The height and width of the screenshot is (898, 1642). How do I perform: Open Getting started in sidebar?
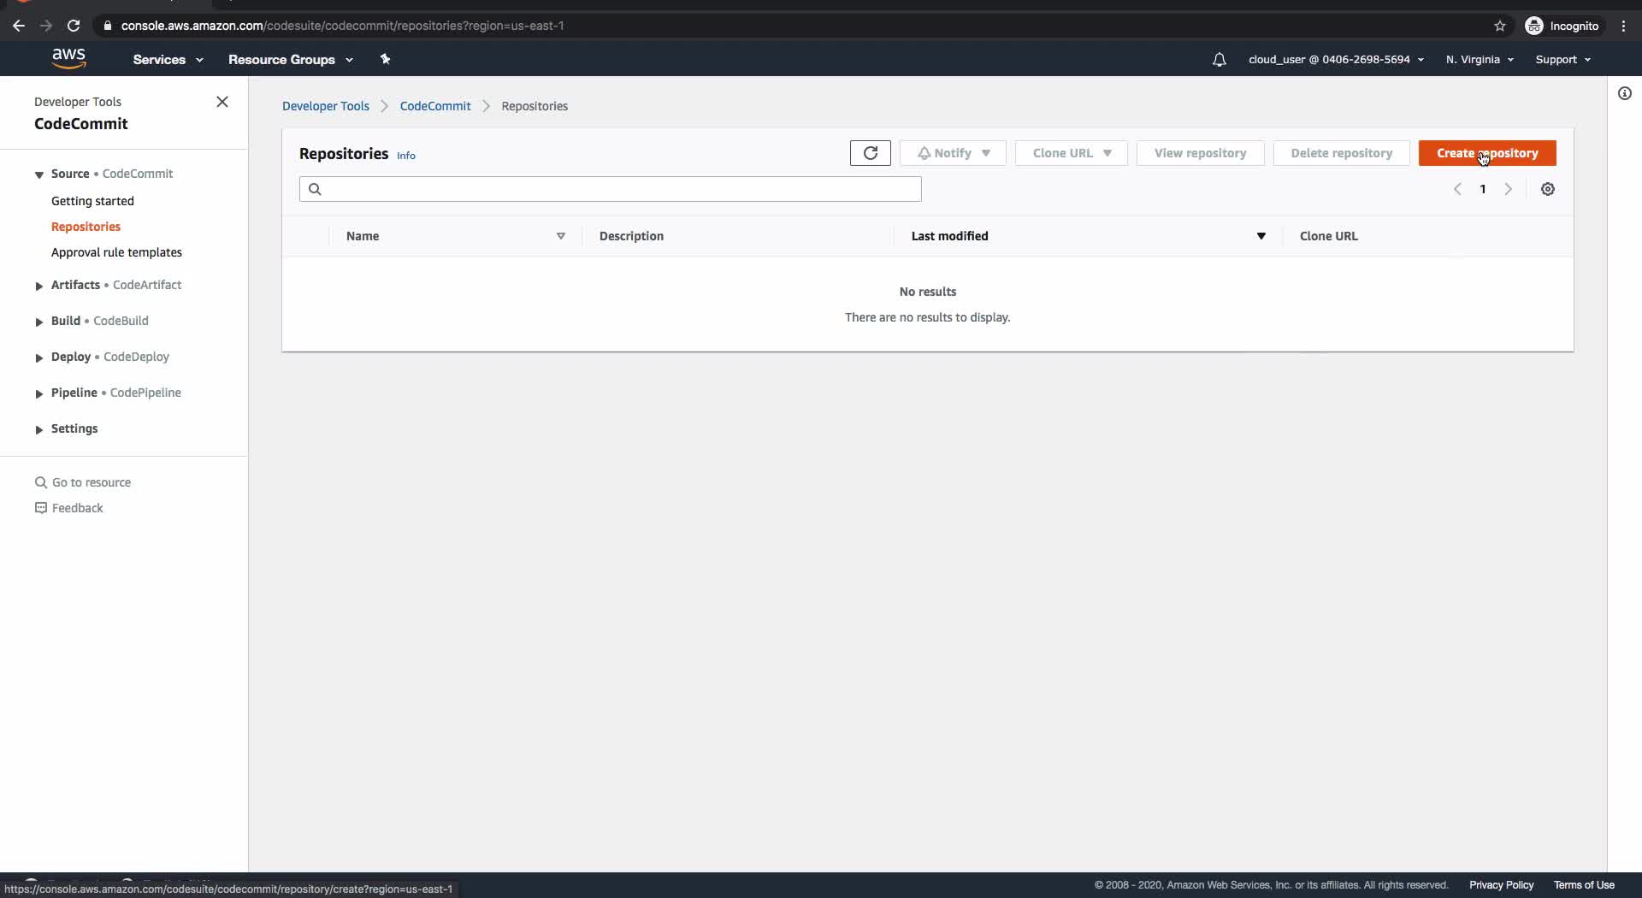[x=92, y=201]
